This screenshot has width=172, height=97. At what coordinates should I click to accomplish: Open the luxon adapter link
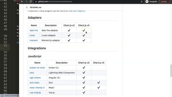[x=32, y=35]
